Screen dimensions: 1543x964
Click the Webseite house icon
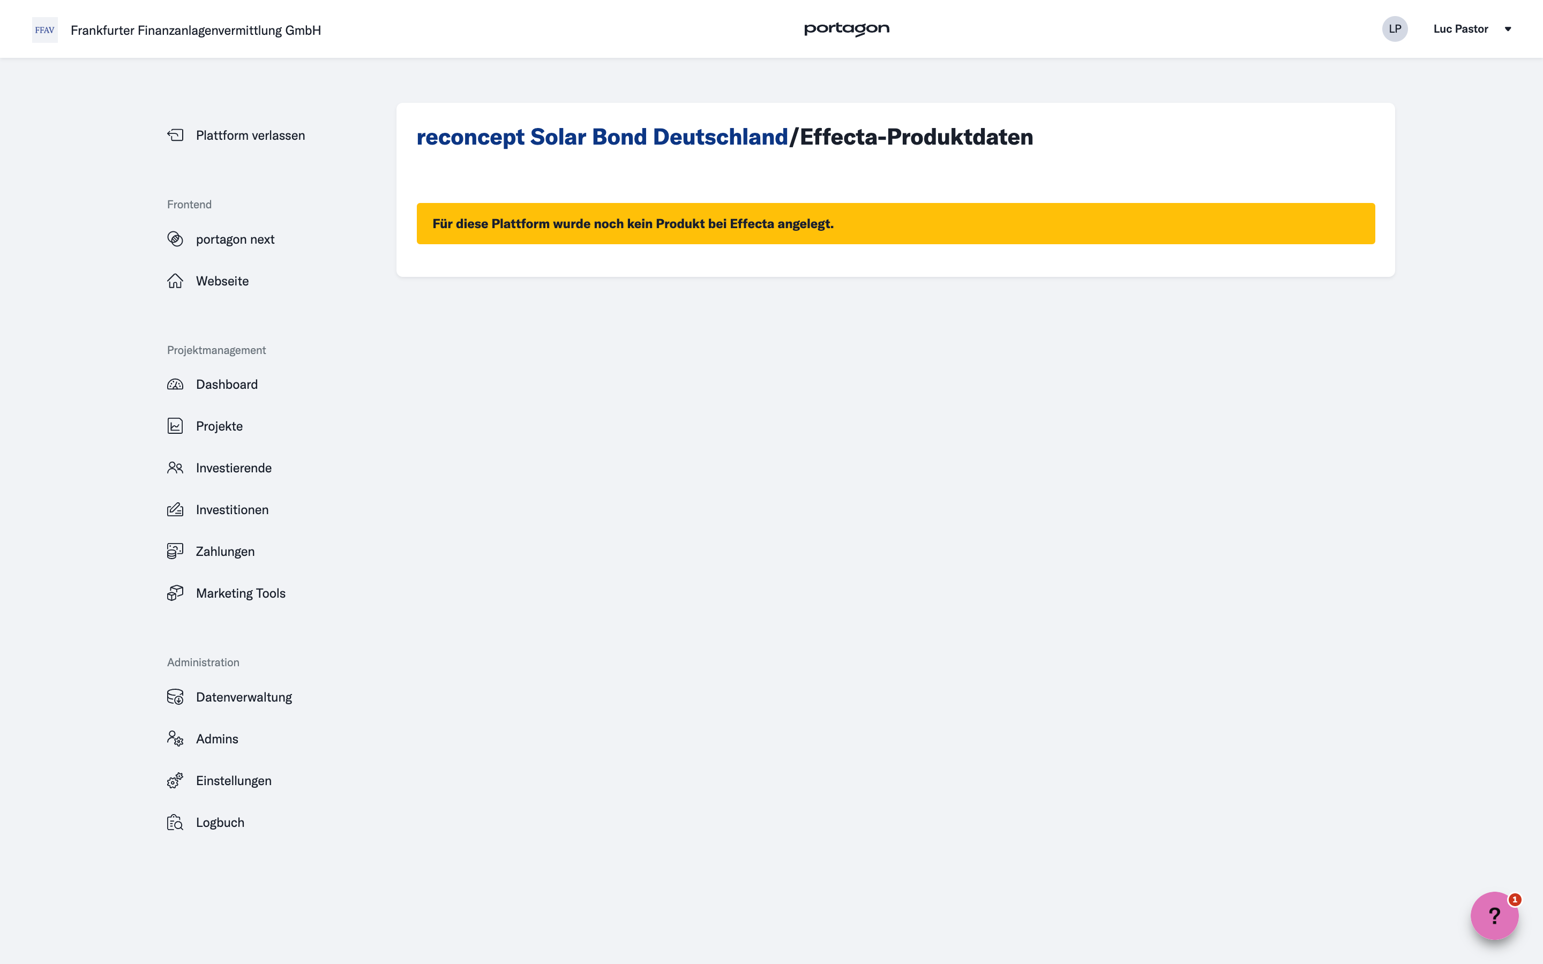point(175,281)
